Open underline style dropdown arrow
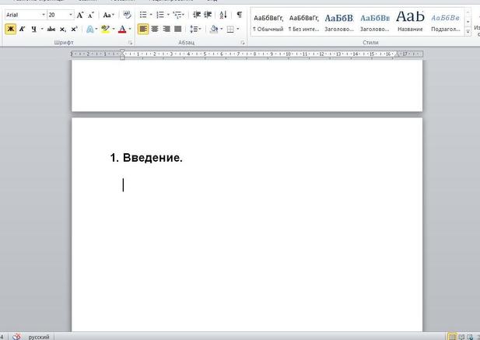This screenshot has height=340, width=480. [42, 29]
